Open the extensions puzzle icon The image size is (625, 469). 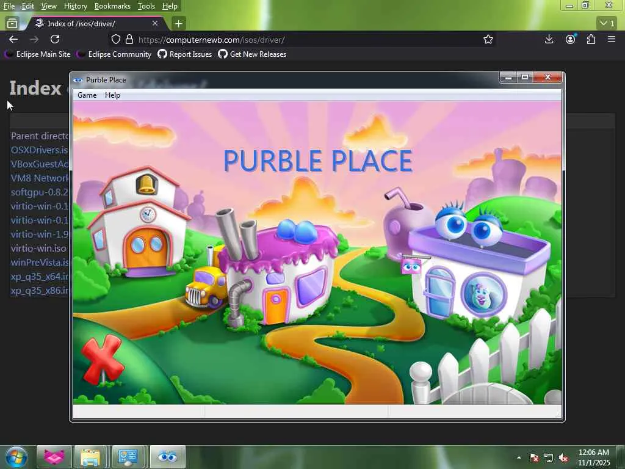pyautogui.click(x=591, y=39)
